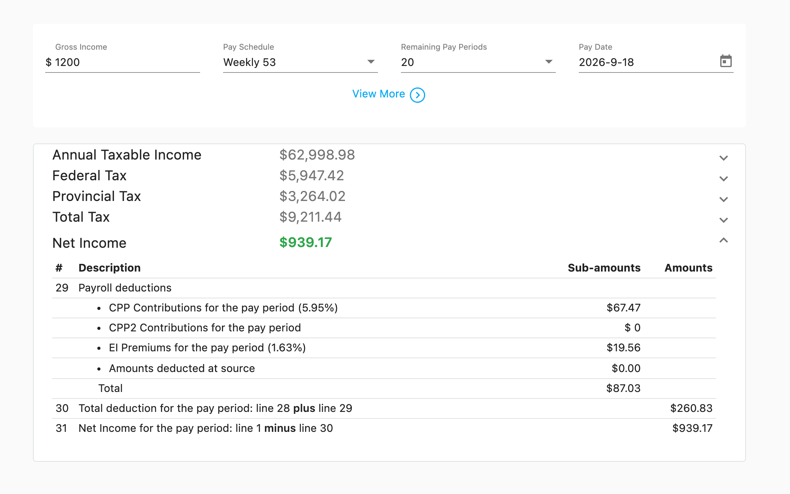Click the Annual Taxable Income label
790x494 pixels.
click(x=127, y=155)
